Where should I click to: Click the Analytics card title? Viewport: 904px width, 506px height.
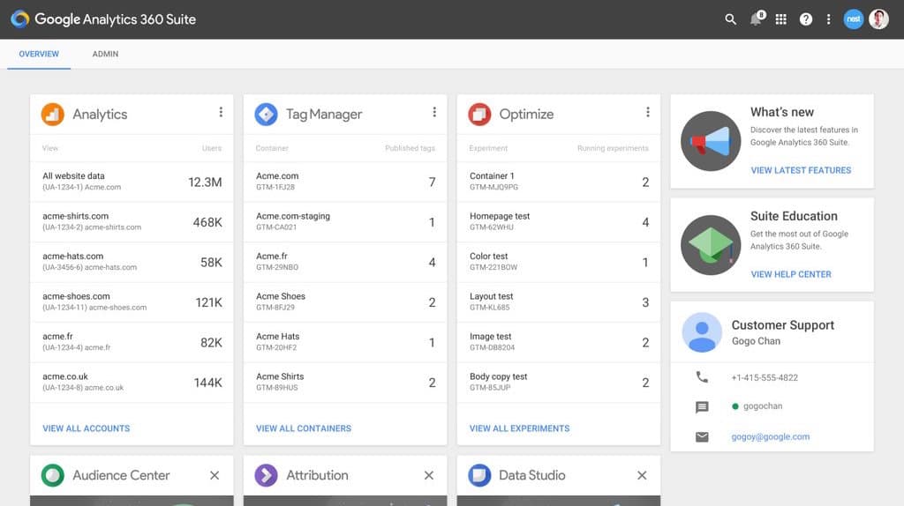click(100, 114)
